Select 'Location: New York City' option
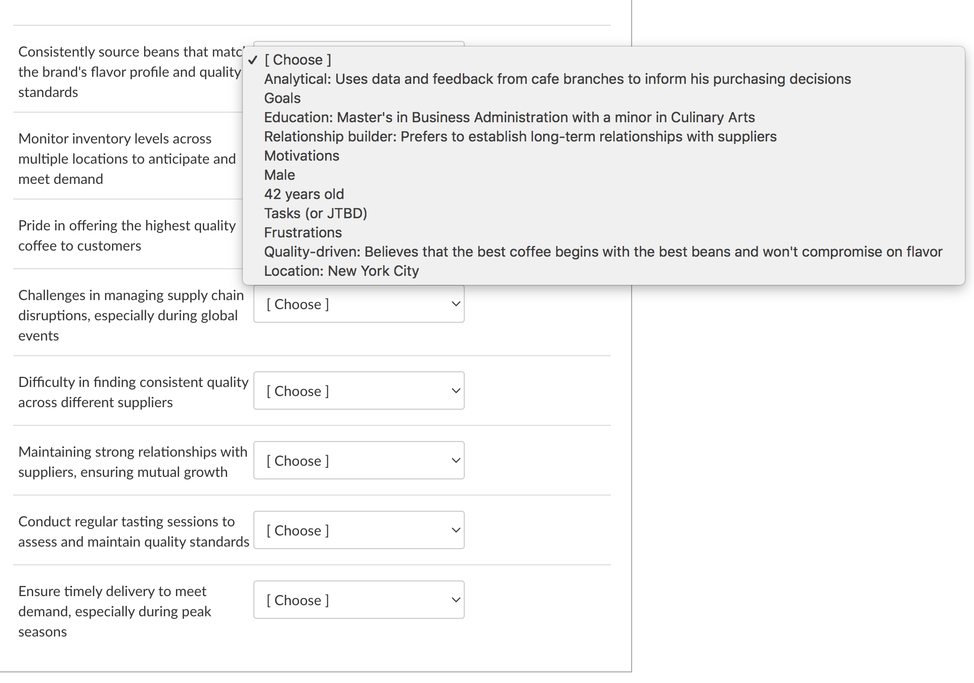The height and width of the screenshot is (683, 974). click(341, 271)
